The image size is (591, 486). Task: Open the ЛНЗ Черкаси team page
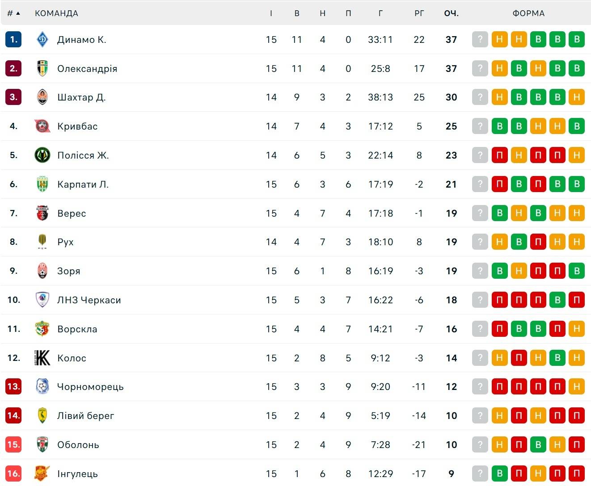[x=89, y=300]
